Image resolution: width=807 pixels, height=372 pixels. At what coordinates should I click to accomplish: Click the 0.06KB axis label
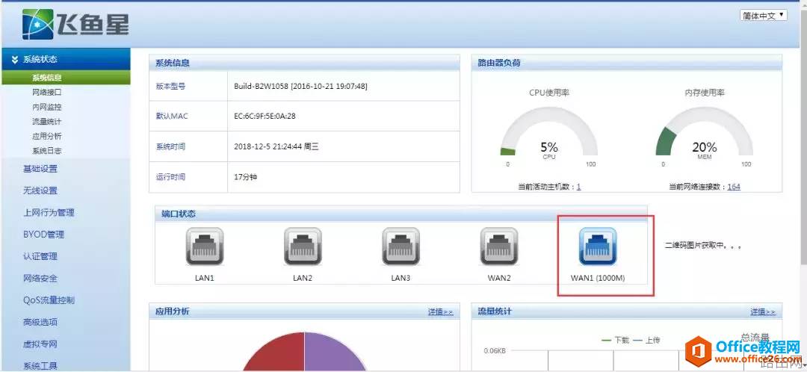495,351
